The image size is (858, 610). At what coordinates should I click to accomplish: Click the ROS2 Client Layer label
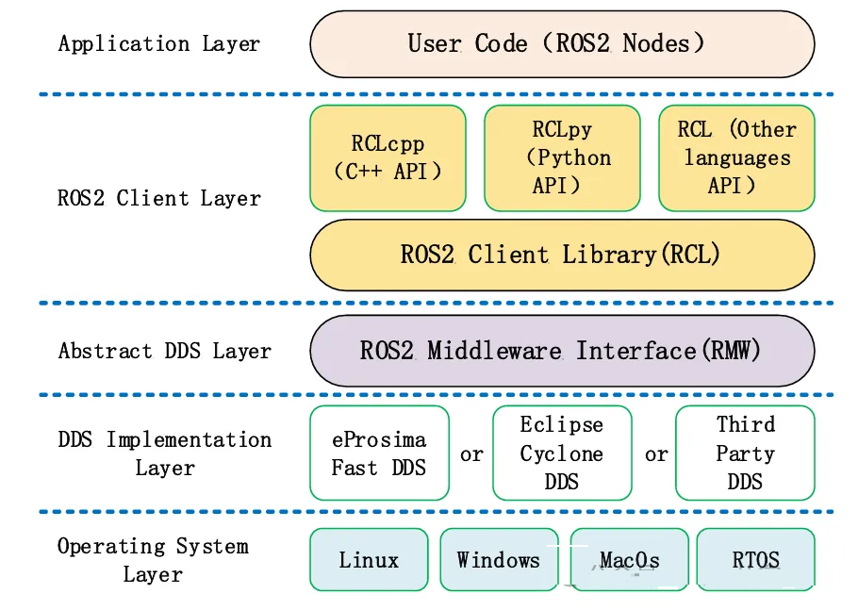tap(159, 199)
